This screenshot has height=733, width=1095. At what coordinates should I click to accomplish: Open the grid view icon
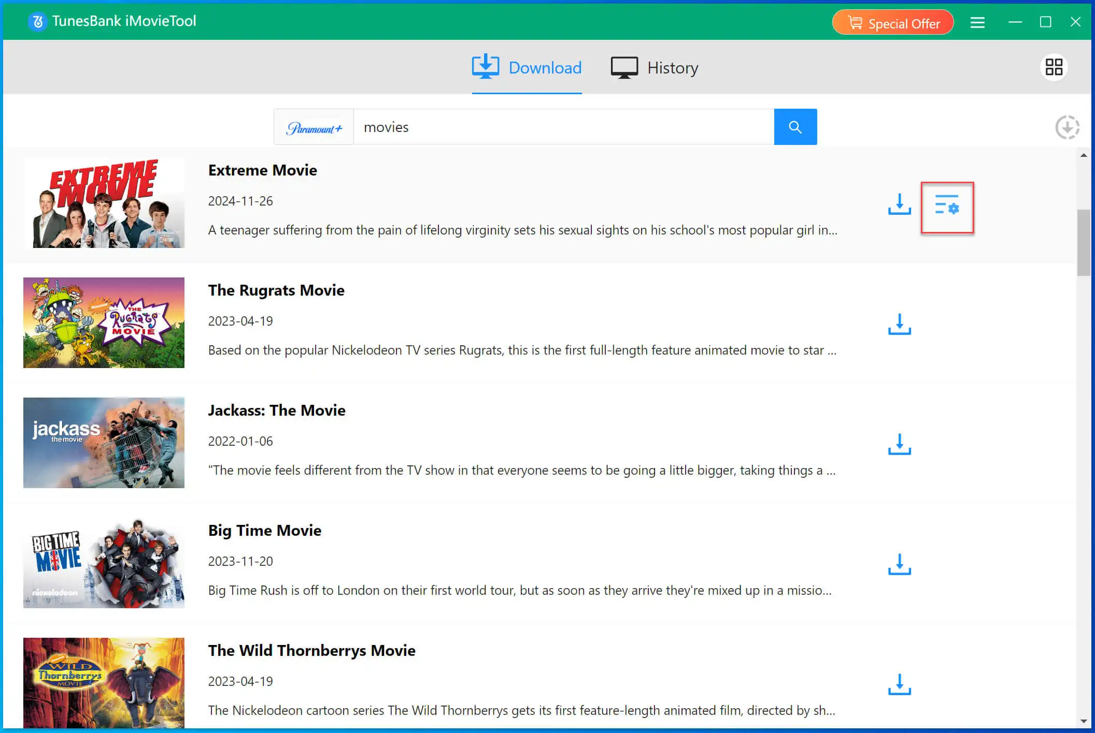coord(1054,67)
